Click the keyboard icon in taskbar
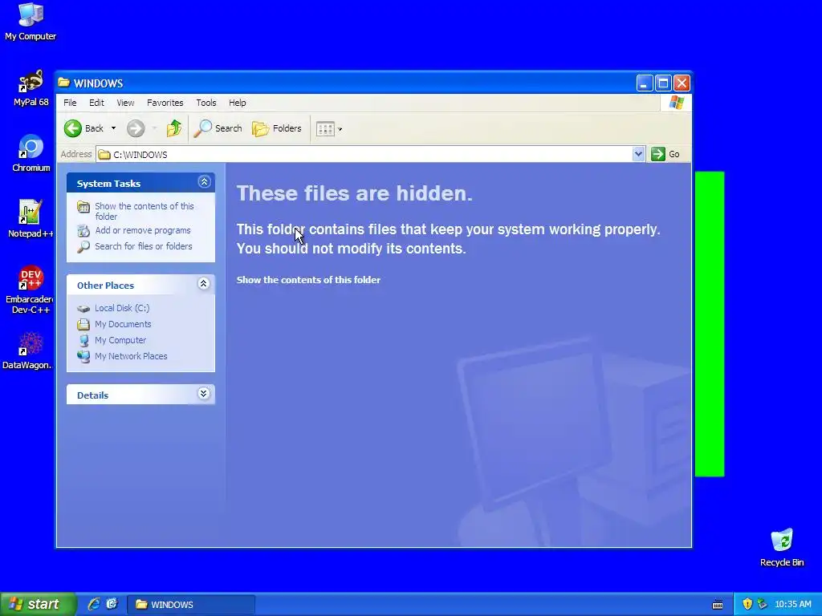Screen dimensions: 822x616 click(x=718, y=605)
